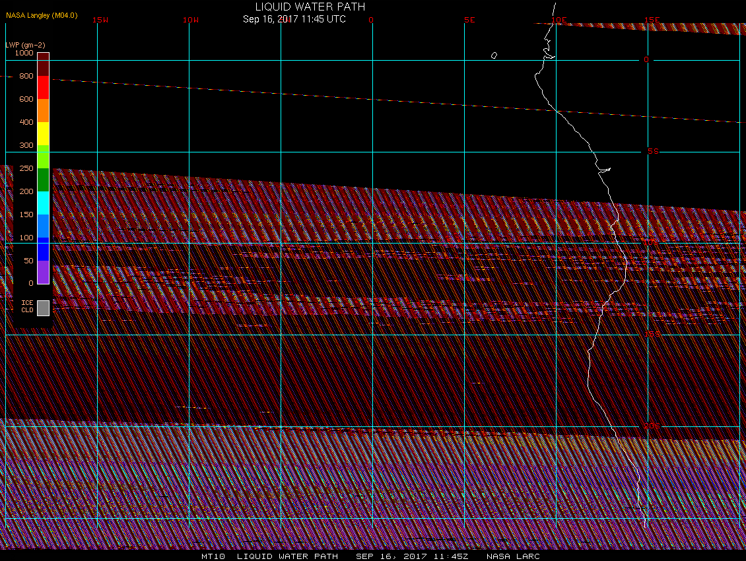Click the light blue 150 legend swatch
The width and height of the screenshot is (746, 561).
[x=44, y=226]
